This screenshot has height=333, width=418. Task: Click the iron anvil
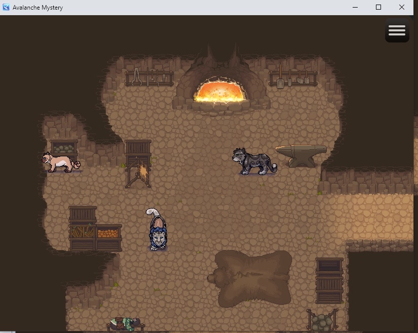pos(301,156)
